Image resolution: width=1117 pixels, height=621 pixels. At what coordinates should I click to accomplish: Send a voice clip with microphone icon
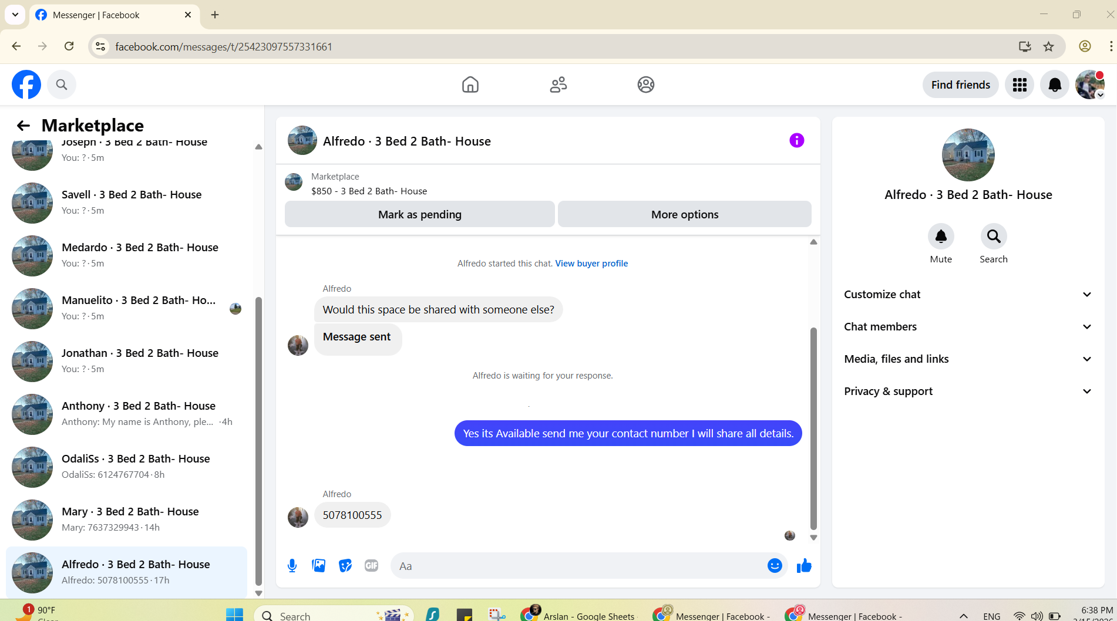[292, 565]
